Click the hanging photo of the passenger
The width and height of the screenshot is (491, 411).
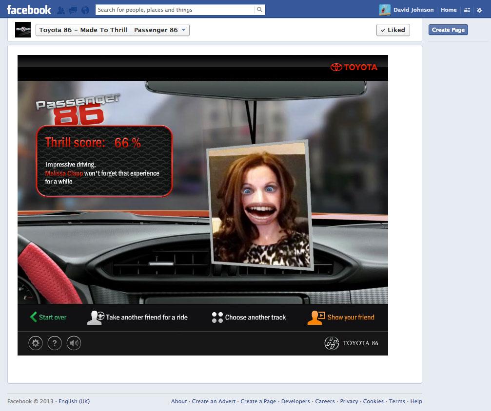coord(261,205)
